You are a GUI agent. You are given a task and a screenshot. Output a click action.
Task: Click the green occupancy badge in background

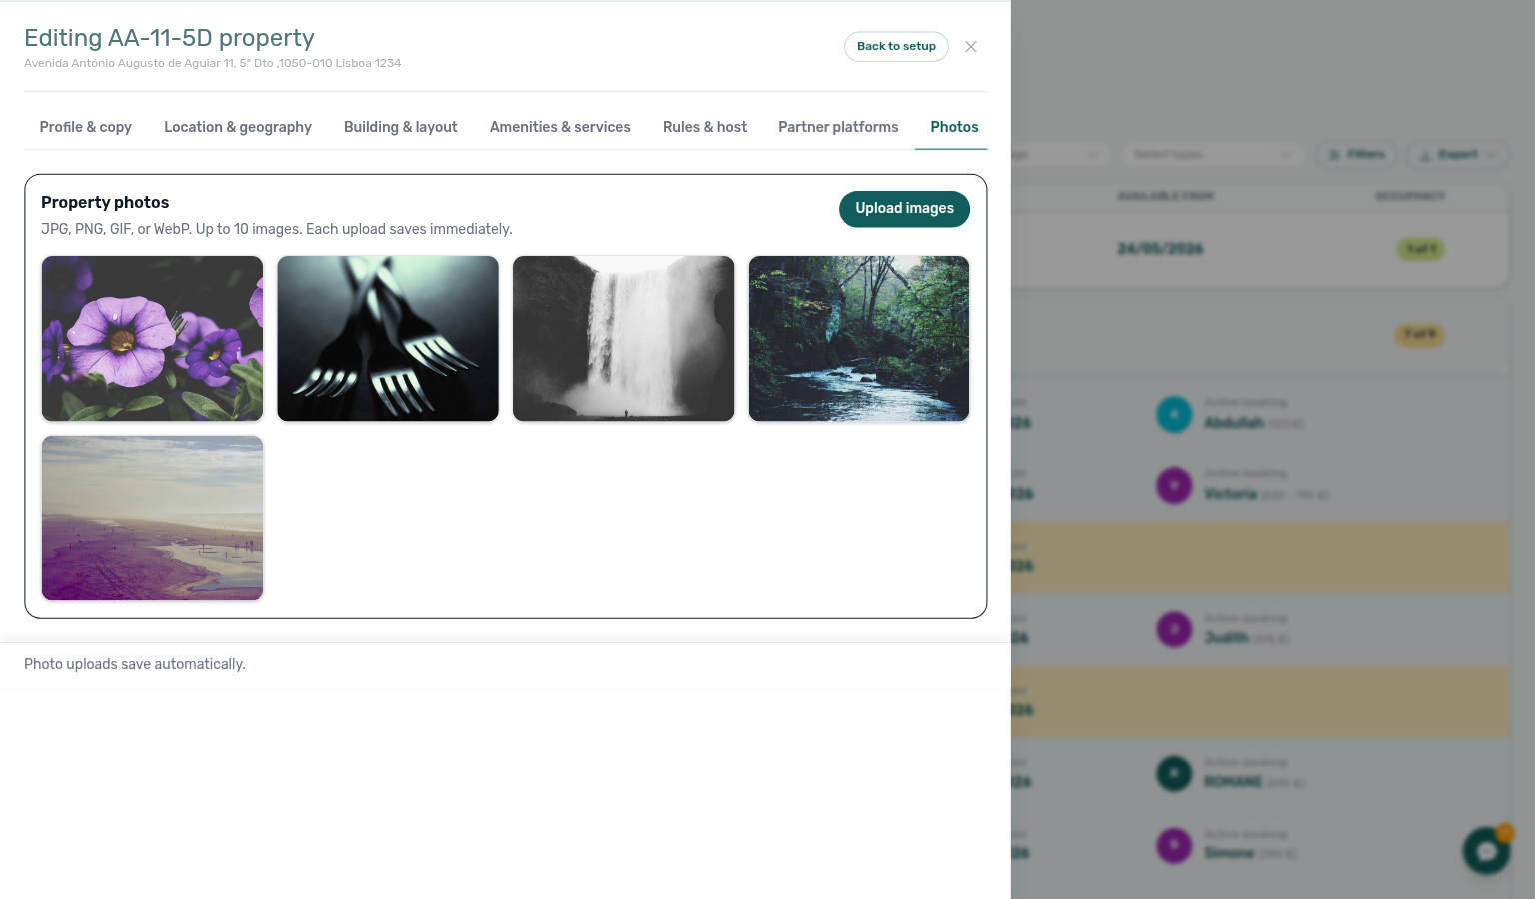pos(1420,249)
